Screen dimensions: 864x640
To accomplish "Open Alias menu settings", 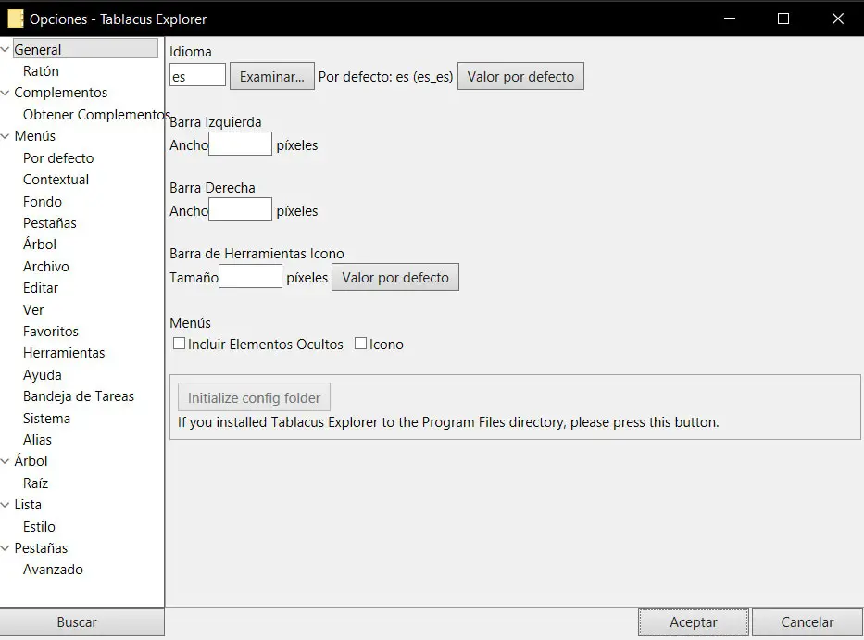I will 37,440.
